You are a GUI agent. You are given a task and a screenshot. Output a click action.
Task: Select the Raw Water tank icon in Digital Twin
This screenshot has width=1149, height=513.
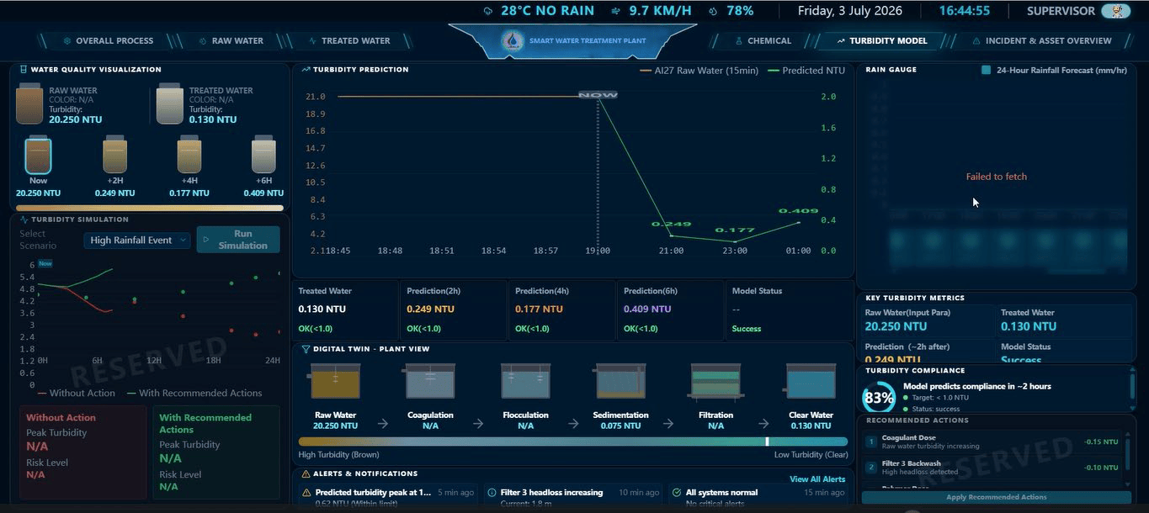click(x=335, y=381)
